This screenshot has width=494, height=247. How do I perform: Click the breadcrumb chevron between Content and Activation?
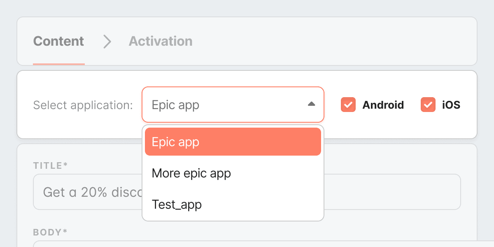pos(107,42)
